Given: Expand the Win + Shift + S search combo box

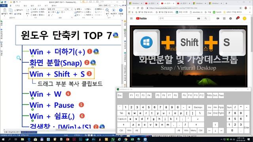Looking at the screenshot, I should (x=115, y=6).
